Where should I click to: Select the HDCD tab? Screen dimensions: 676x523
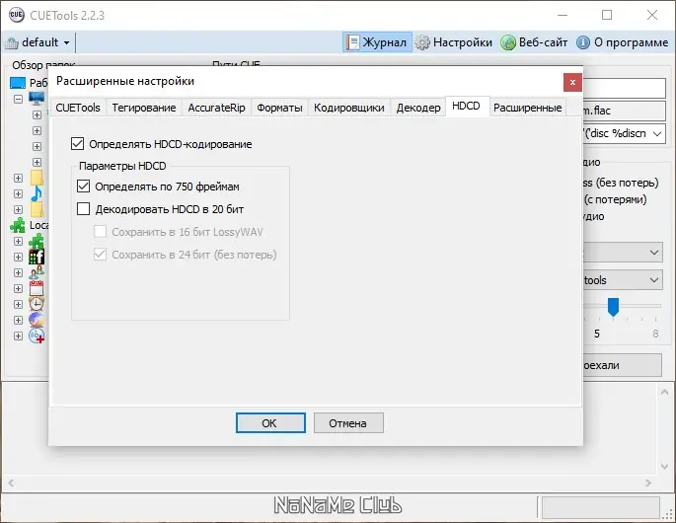467,106
